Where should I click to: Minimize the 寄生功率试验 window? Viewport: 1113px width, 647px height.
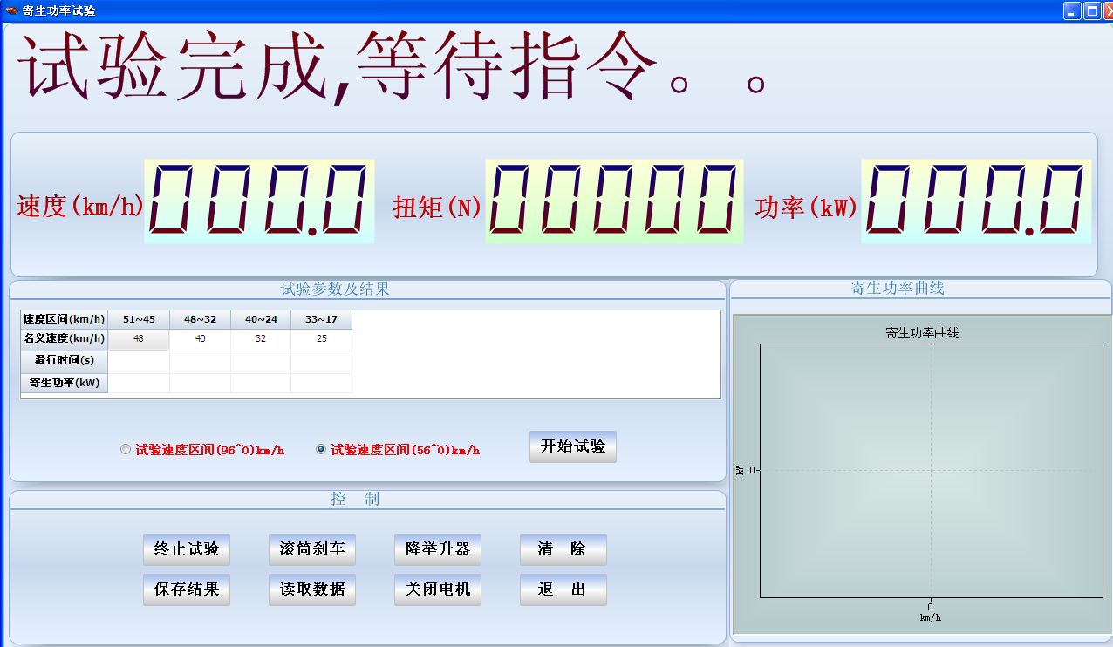coord(1072,10)
